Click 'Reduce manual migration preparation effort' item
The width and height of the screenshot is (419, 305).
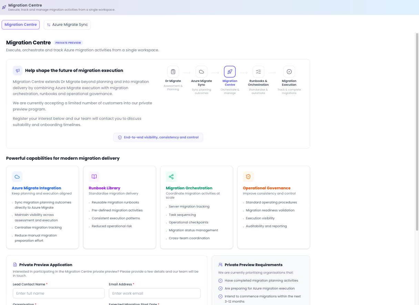tap(36, 238)
